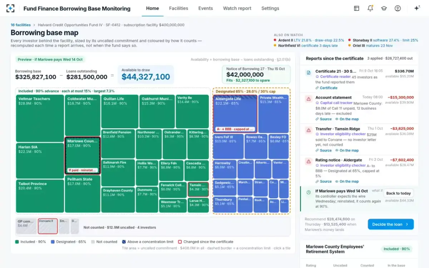Open the Certificate reader agent link

(x=333, y=77)
